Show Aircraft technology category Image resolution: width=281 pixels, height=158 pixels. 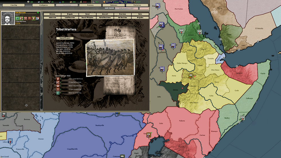coord(105,14)
